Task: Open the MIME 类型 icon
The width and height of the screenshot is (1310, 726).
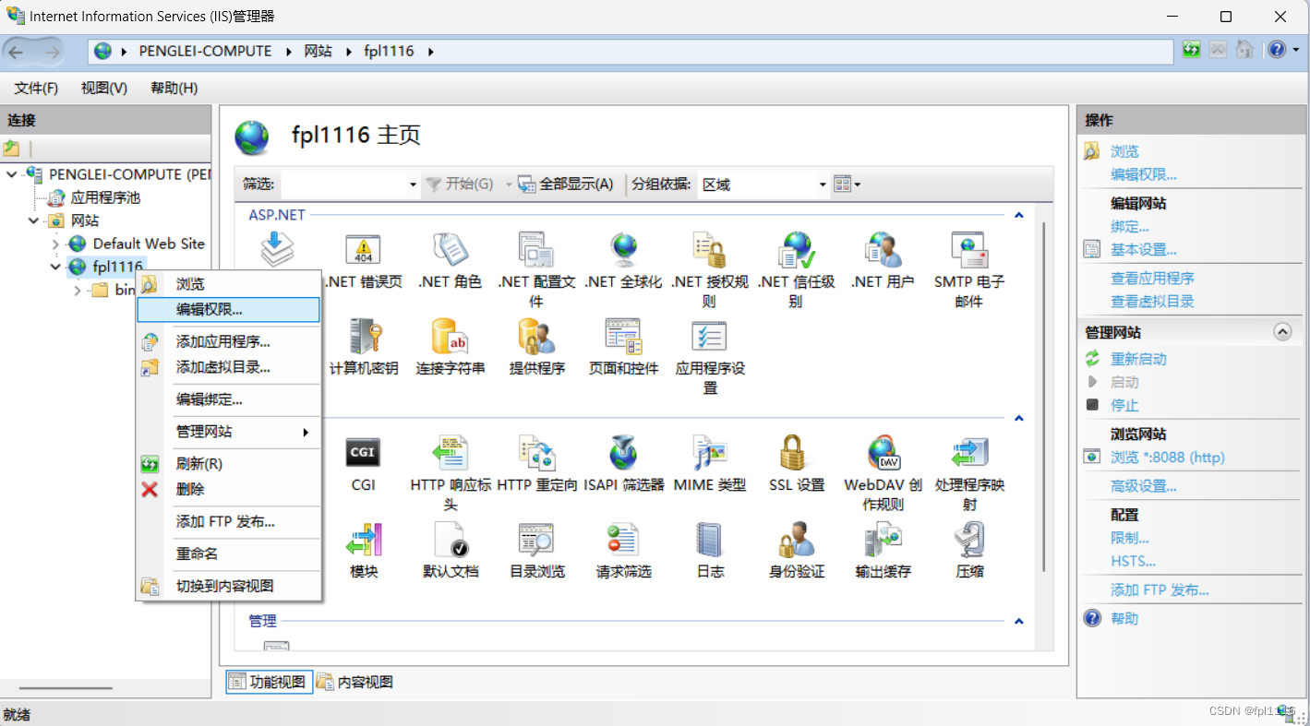Action: click(710, 453)
